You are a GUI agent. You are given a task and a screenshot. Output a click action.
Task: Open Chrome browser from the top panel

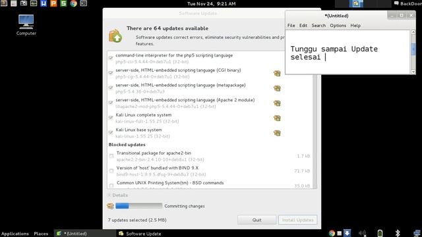pos(73,3)
